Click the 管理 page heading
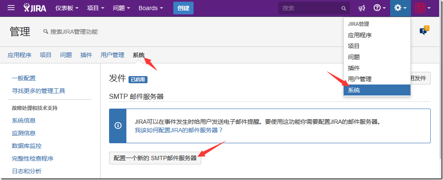This screenshot has width=443, height=180. [x=20, y=32]
